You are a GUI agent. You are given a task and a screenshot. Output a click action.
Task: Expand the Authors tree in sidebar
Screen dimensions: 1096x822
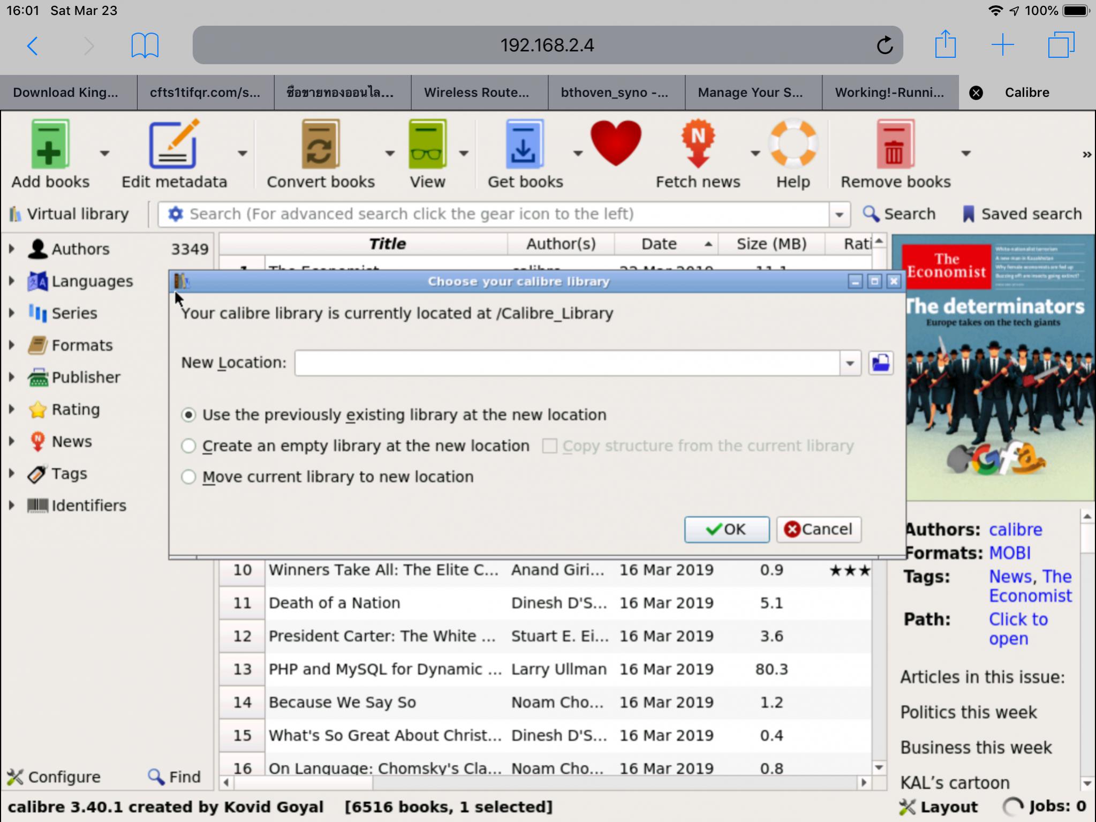12,249
